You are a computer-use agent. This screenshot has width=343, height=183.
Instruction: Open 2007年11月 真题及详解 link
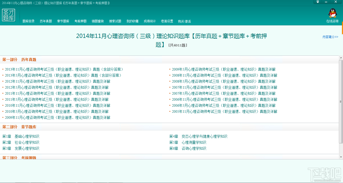[225, 87]
